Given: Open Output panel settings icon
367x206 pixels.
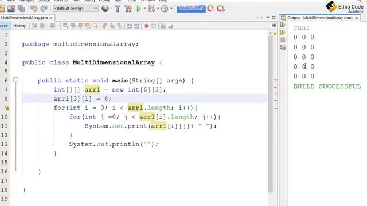Looking at the screenshot, I should [283, 47].
